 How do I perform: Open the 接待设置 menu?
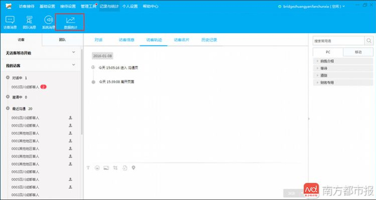coord(68,6)
